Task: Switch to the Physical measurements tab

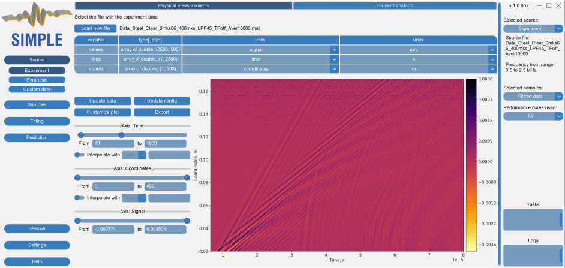Action: coord(184,6)
